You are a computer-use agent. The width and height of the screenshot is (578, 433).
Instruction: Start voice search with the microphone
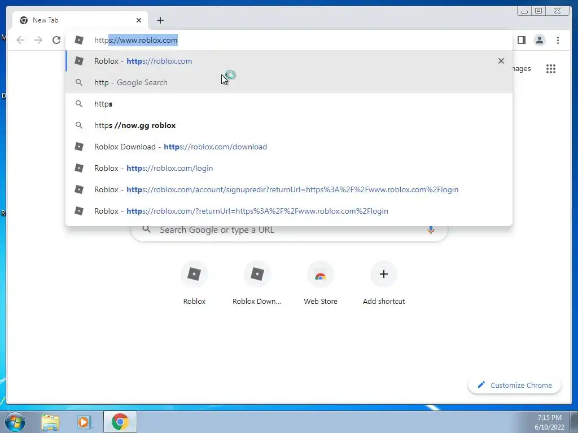click(x=431, y=230)
